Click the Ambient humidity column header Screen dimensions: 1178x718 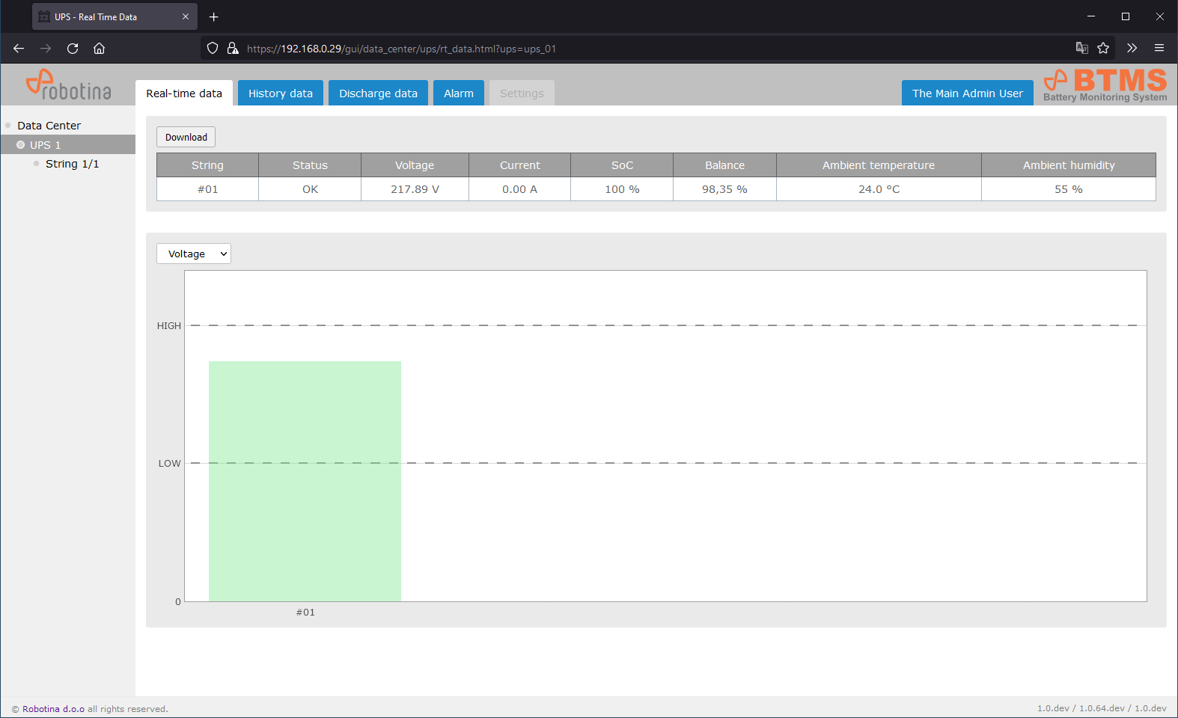(1069, 165)
